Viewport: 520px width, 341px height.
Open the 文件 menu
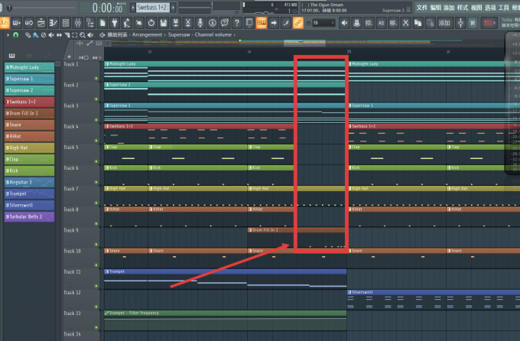pyautogui.click(x=422, y=8)
